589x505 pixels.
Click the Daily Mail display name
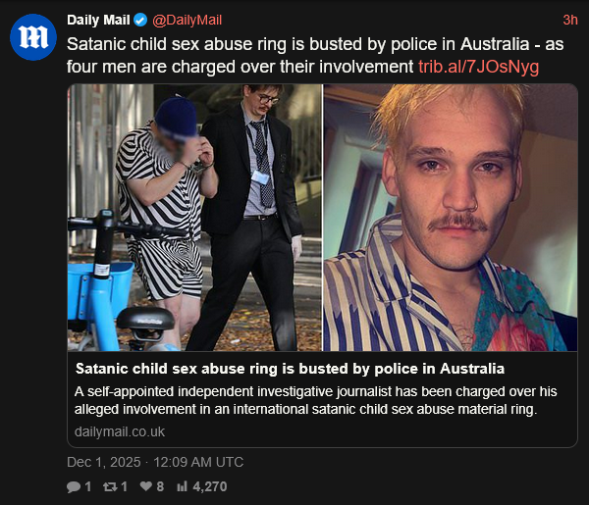[x=98, y=20]
